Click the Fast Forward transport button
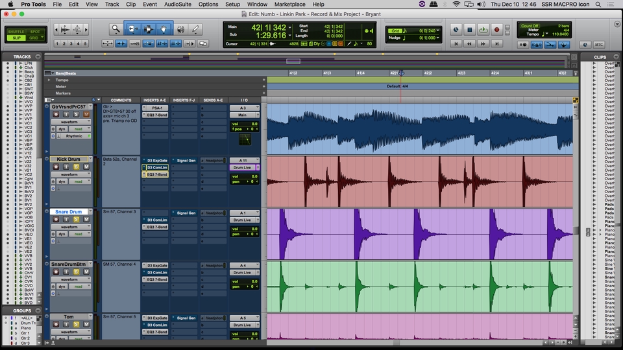623x350 pixels. [x=483, y=43]
